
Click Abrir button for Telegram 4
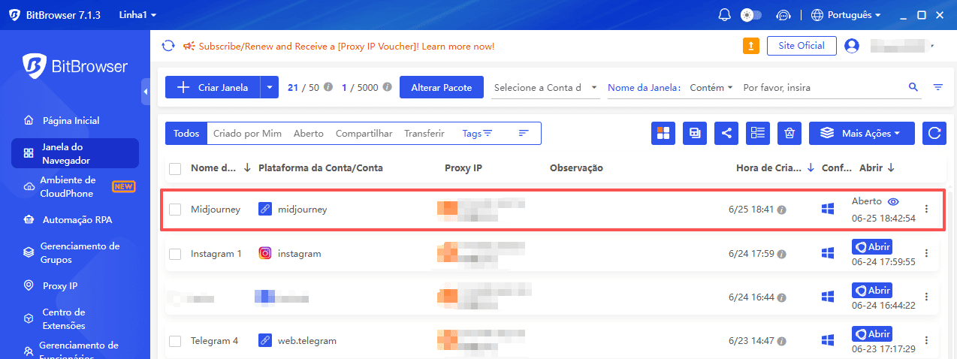pyautogui.click(x=872, y=334)
